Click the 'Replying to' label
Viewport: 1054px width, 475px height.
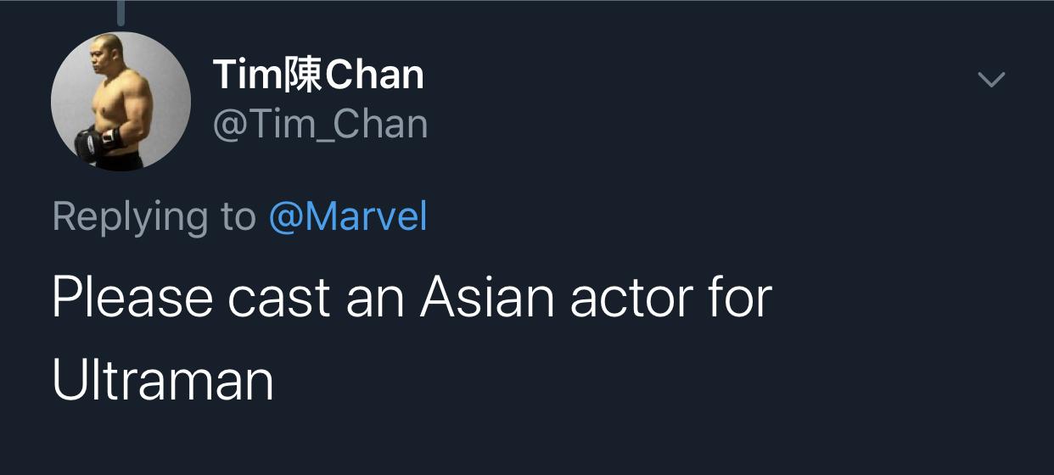tap(154, 217)
